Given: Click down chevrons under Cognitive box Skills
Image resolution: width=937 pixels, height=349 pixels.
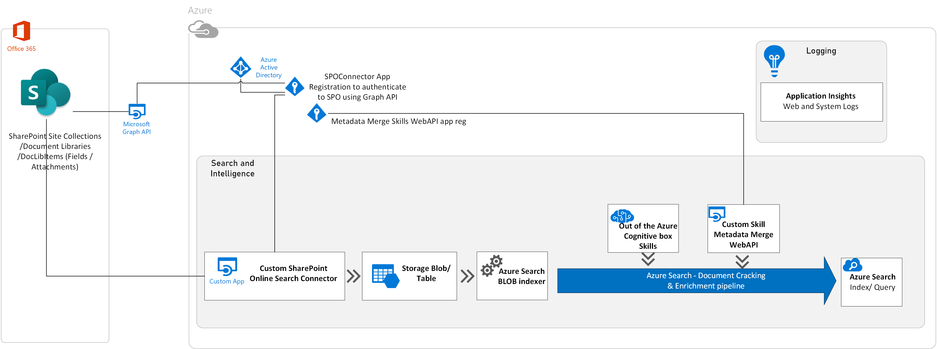Looking at the screenshot, I should click(x=648, y=259).
